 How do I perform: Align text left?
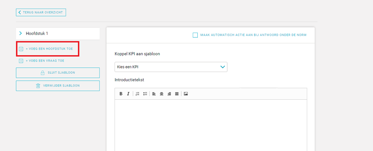point(154,94)
